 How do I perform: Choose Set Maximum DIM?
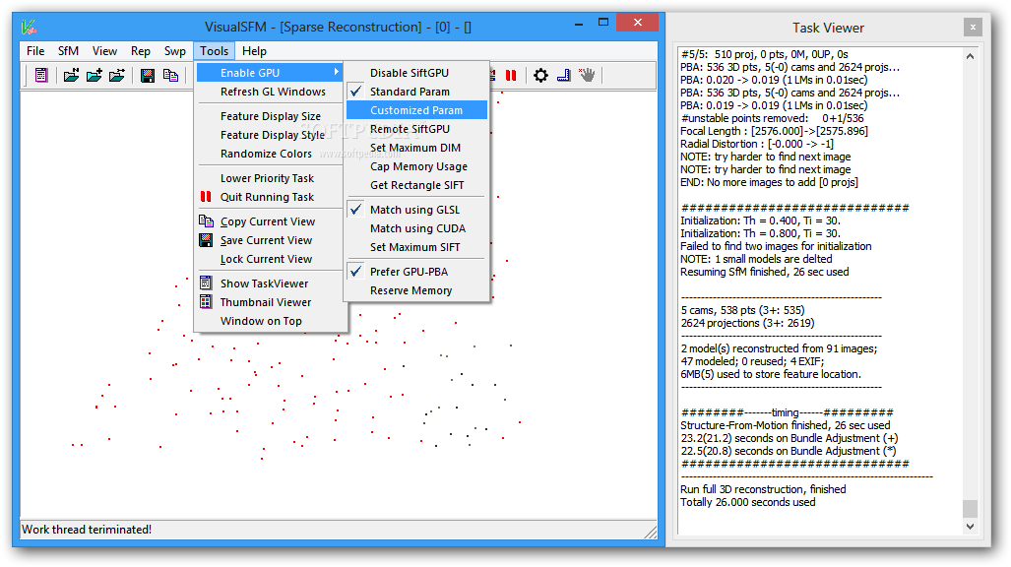pyautogui.click(x=416, y=148)
